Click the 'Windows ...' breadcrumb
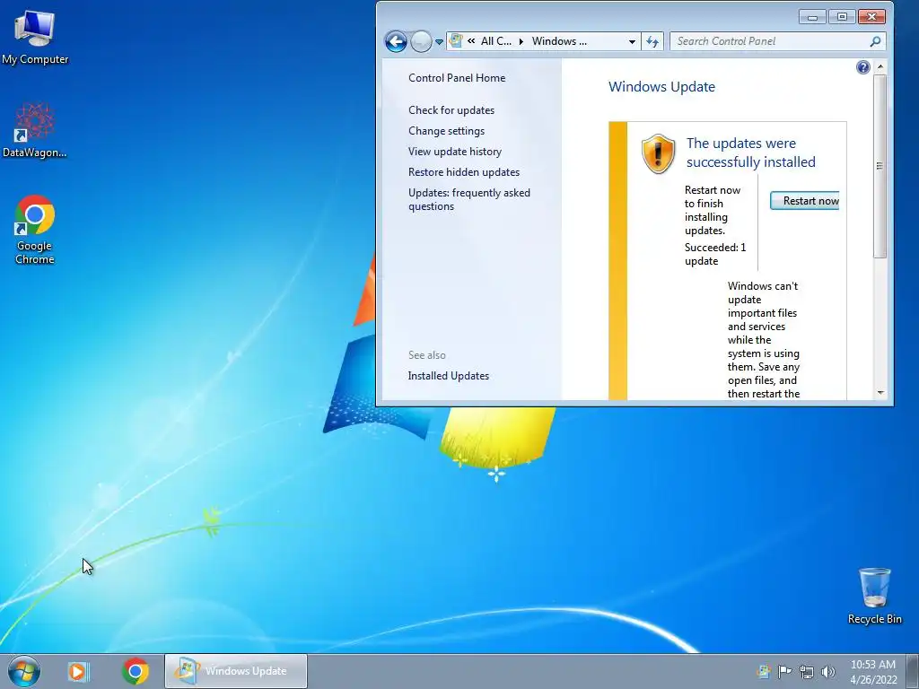Screen dimensions: 919x689 coord(559,41)
